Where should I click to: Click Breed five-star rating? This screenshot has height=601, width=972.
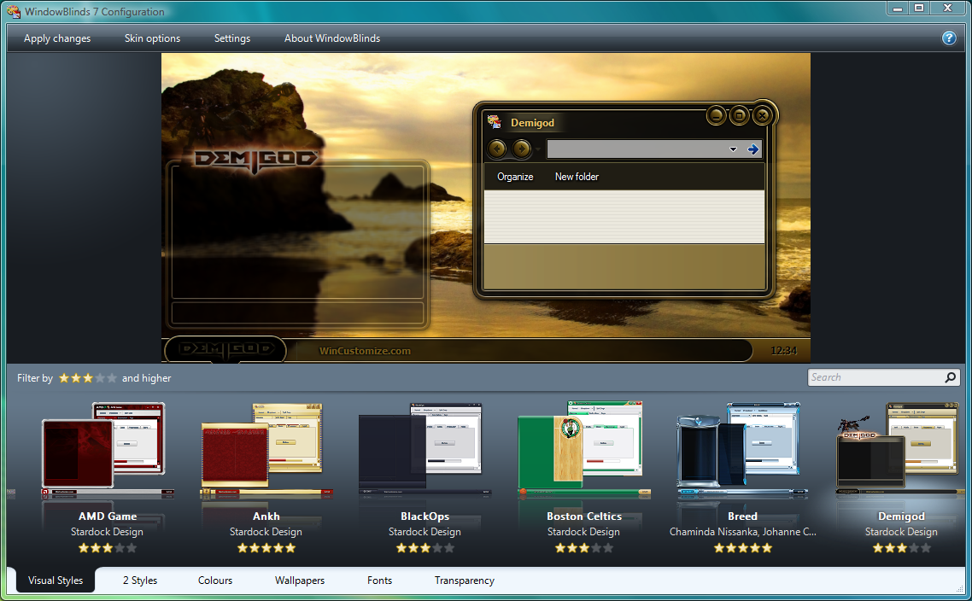pyautogui.click(x=742, y=548)
